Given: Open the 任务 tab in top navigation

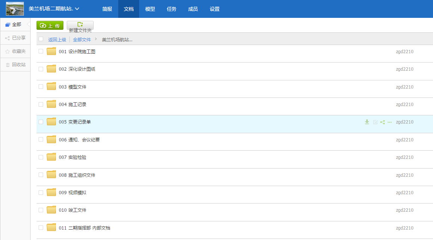Looking at the screenshot, I should [x=172, y=9].
